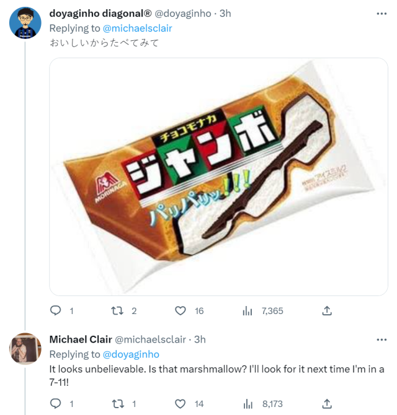Open Michael Clair's profile picture

point(25,349)
